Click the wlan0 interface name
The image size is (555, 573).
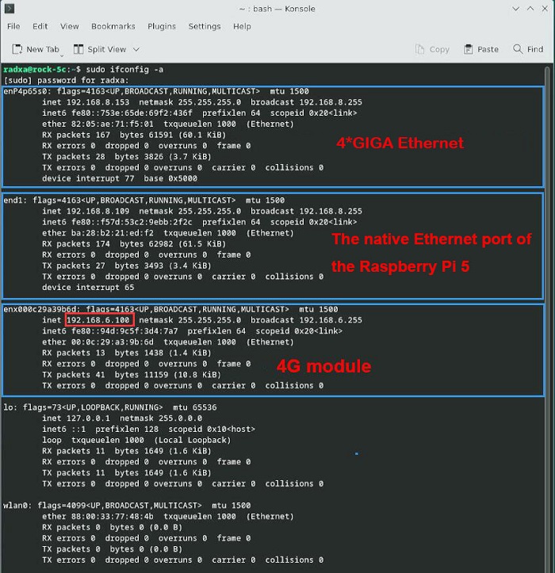15,506
